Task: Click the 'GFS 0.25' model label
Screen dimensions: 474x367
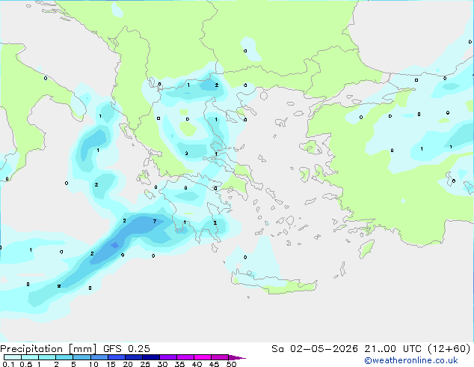Action: tap(126, 349)
